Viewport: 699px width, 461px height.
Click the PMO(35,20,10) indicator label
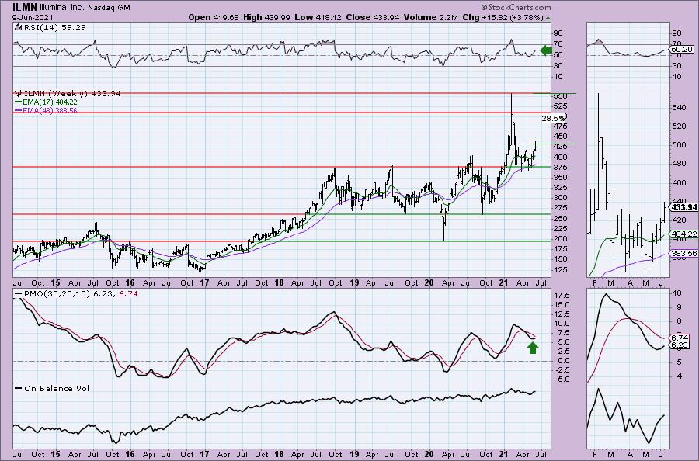tap(57, 294)
